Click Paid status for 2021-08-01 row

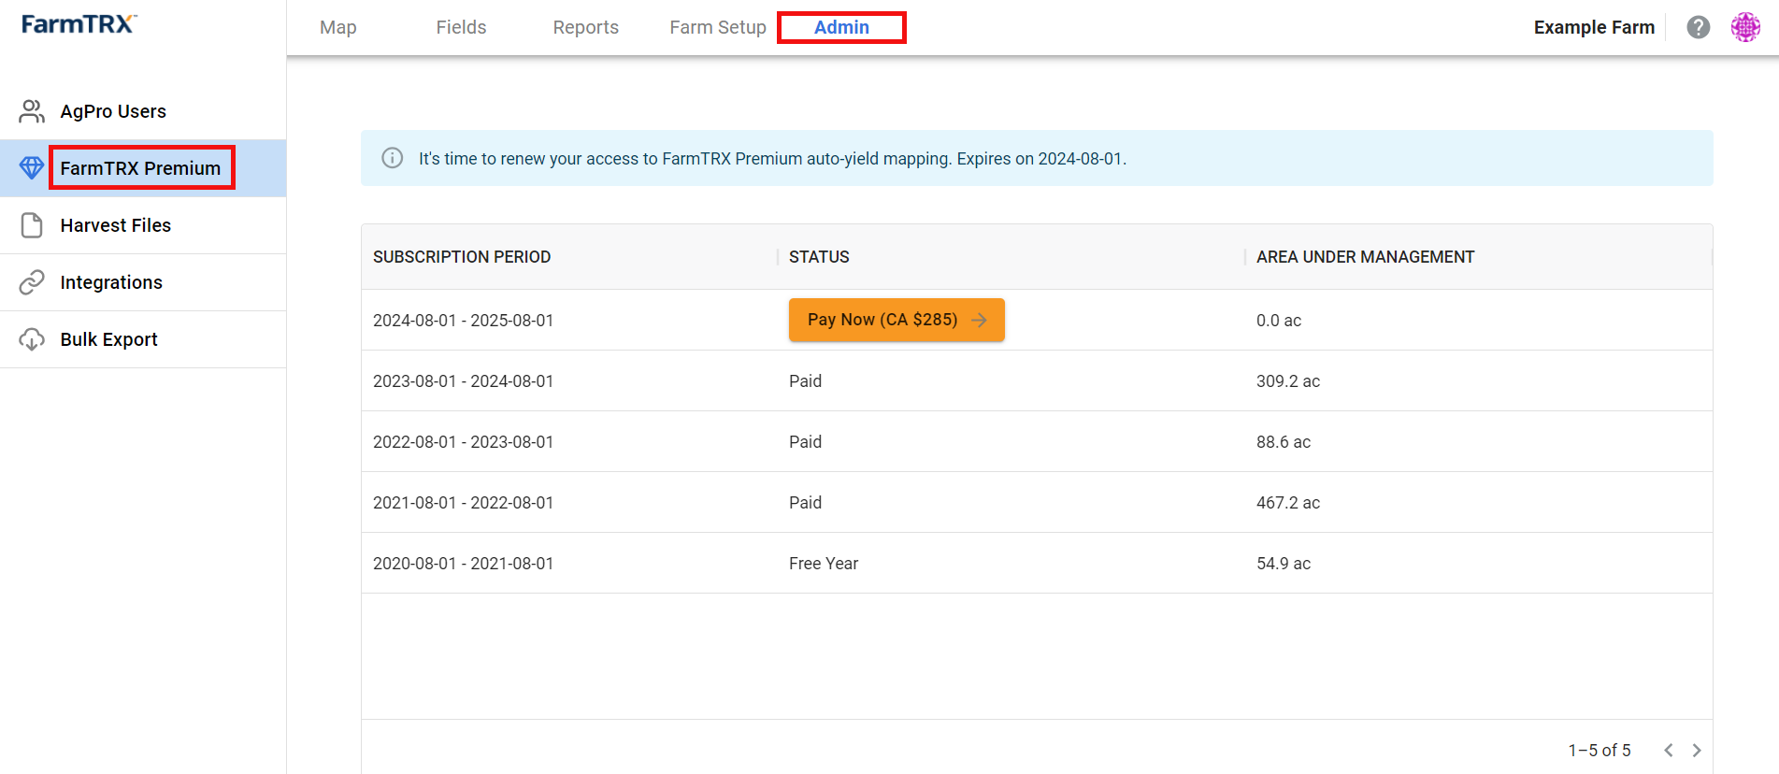(x=805, y=502)
